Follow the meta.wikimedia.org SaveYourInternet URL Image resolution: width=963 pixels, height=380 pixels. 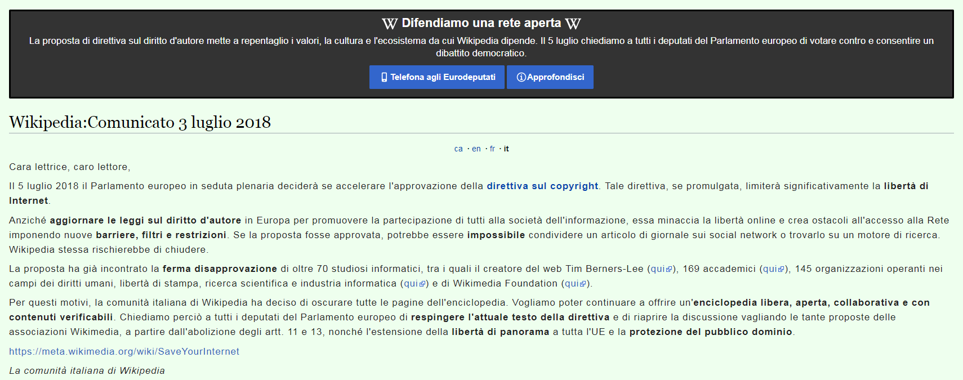click(x=124, y=352)
